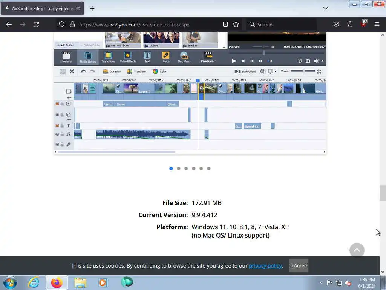Toggle eye on overlay track
Viewport: 386px width, 290px height.
click(x=57, y=115)
